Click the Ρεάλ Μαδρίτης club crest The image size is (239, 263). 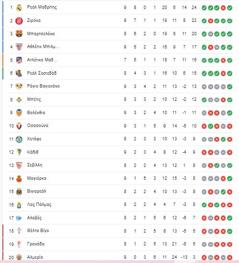[19, 8]
